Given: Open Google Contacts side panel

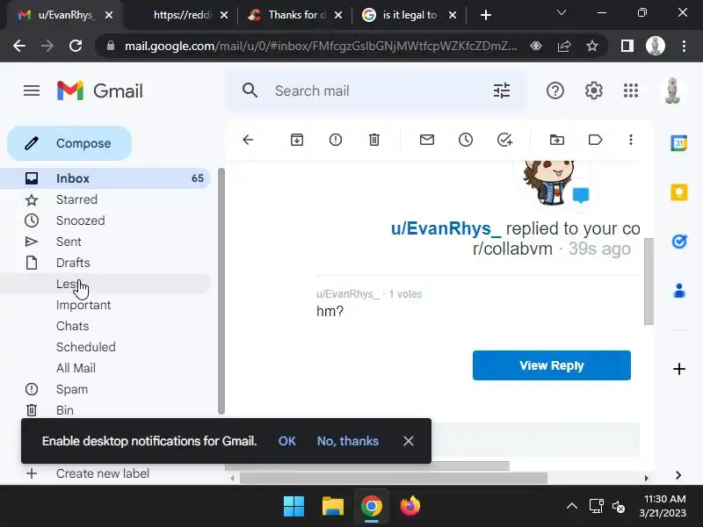Looking at the screenshot, I should click(x=679, y=291).
